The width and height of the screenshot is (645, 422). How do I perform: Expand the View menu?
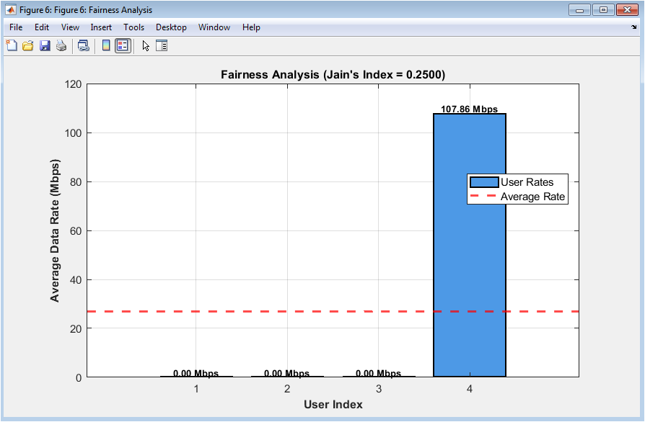tap(70, 27)
